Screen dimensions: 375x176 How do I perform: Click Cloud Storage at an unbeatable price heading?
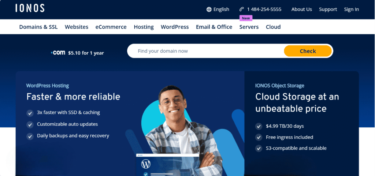click(x=297, y=103)
